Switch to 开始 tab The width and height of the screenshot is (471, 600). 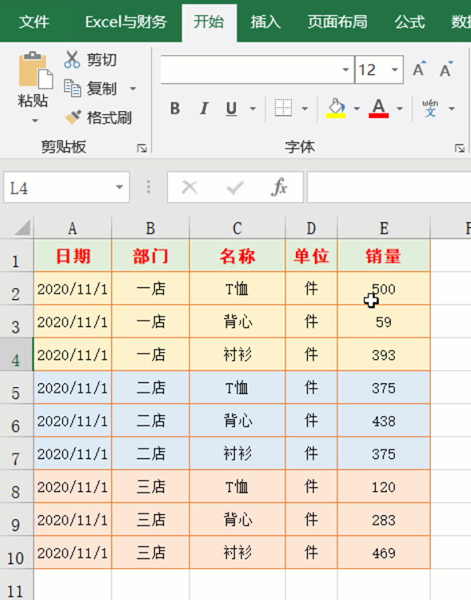[209, 22]
